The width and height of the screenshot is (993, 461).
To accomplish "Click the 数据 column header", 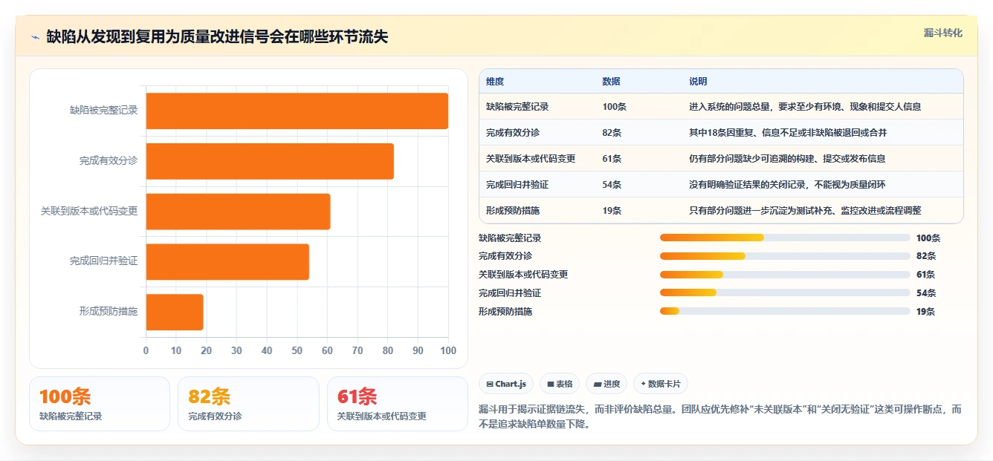I will coord(611,82).
